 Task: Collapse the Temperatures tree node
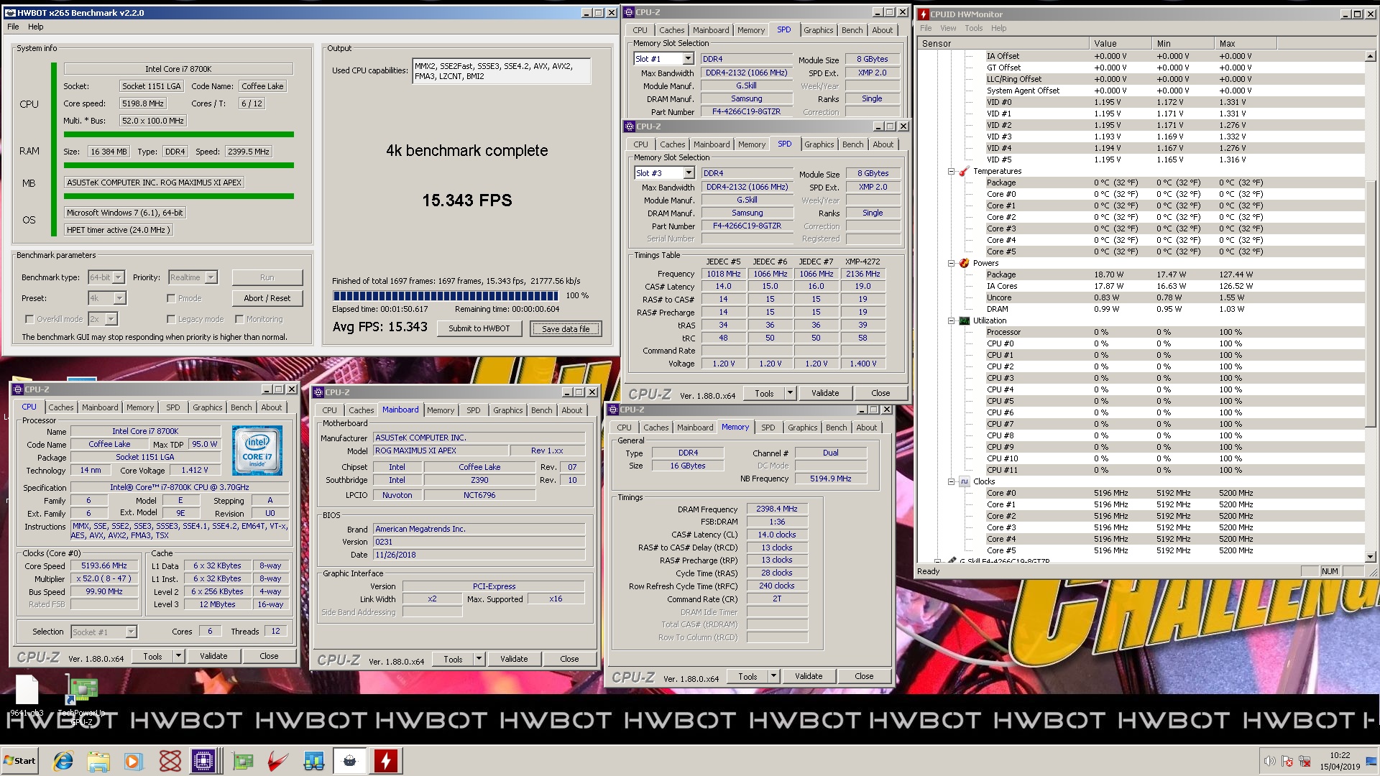951,171
